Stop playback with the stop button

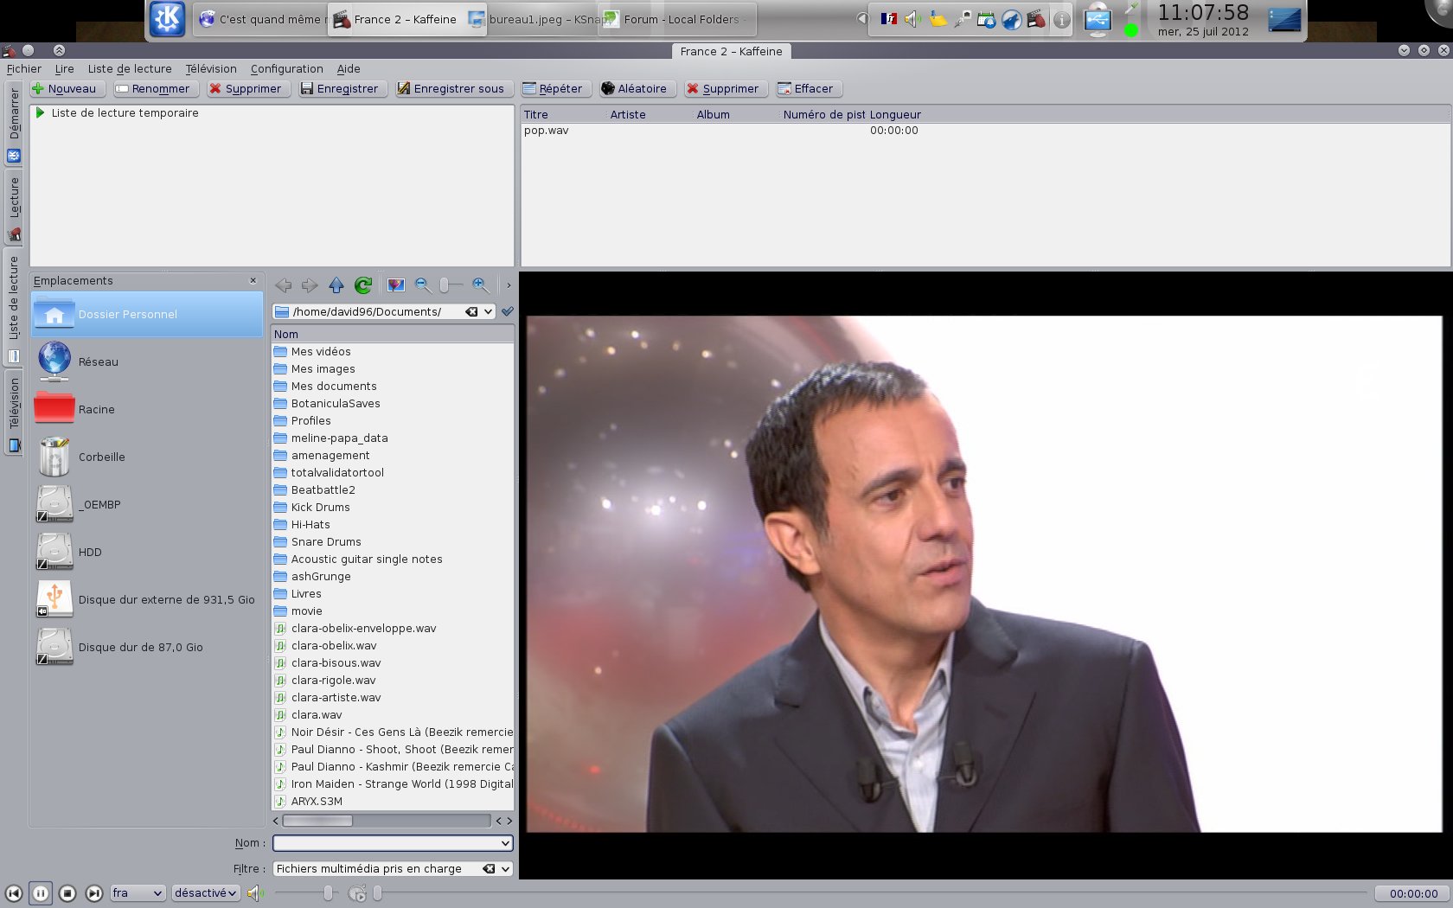(67, 893)
